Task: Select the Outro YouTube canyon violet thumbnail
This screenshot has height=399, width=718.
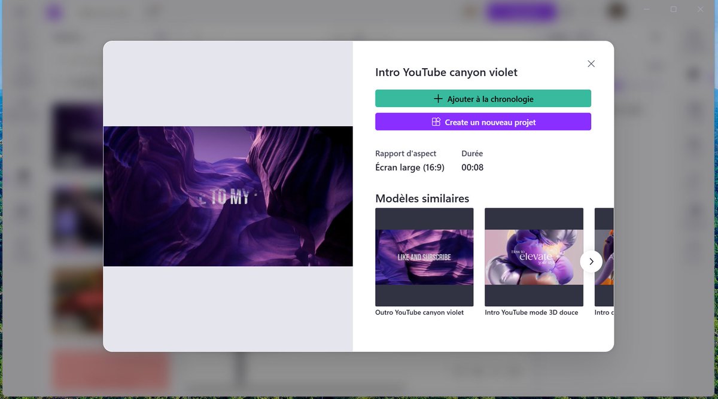Action: [x=424, y=257]
